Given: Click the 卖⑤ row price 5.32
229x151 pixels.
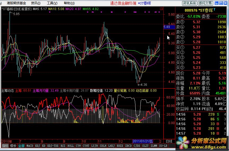Looking at the screenshot, I should [x=197, y=22].
